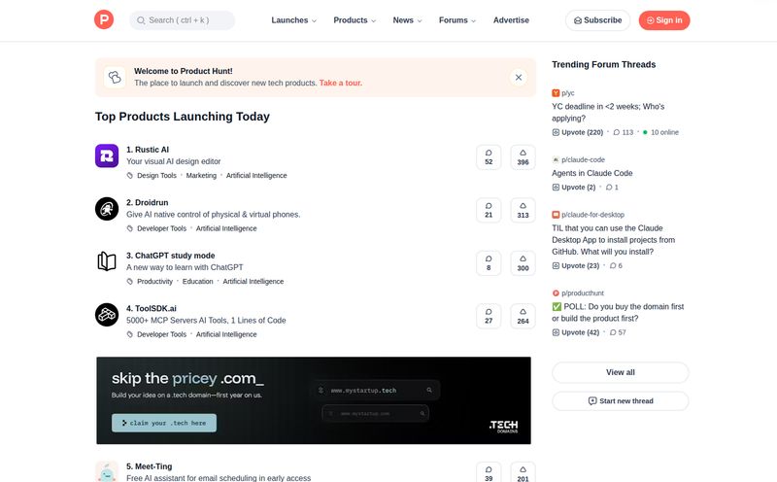777x482 pixels.
Task: Upvote ToolSDK.ai with 264 votes
Action: click(523, 316)
